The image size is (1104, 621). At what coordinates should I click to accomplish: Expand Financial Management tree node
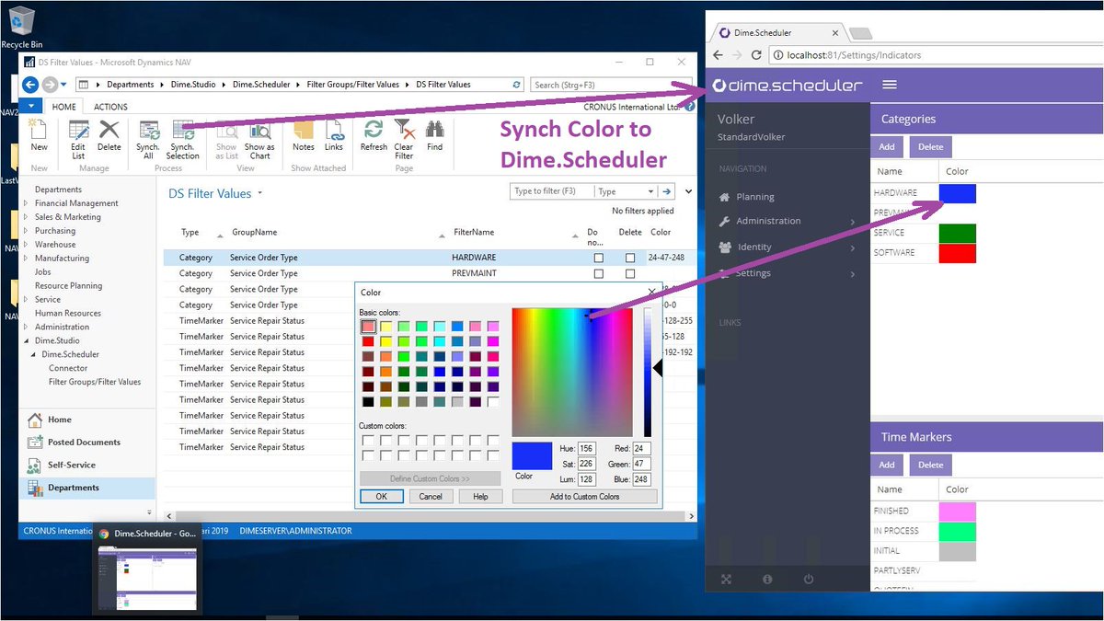tap(27, 203)
